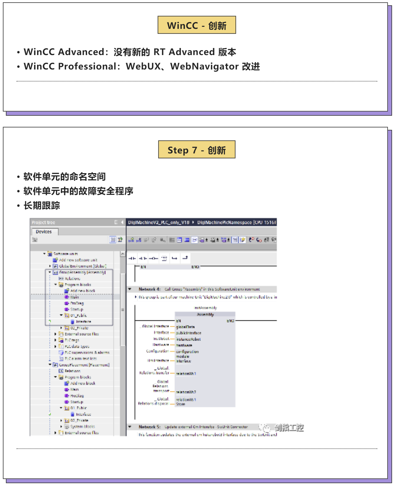
Task: Insert an output coil instruction
Action: pos(153,258)
